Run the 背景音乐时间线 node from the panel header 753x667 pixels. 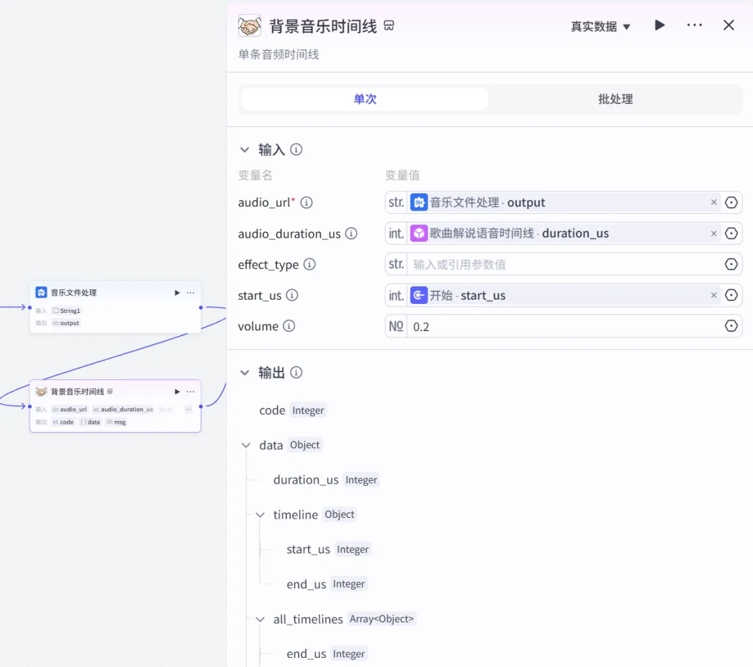point(660,25)
